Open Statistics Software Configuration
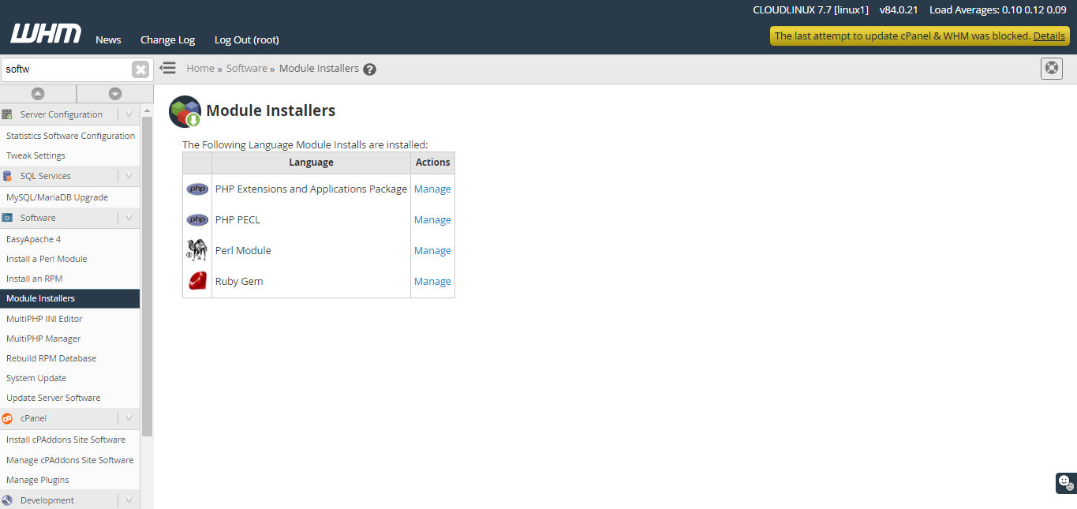Screen dimensions: 1077x509 [70, 136]
